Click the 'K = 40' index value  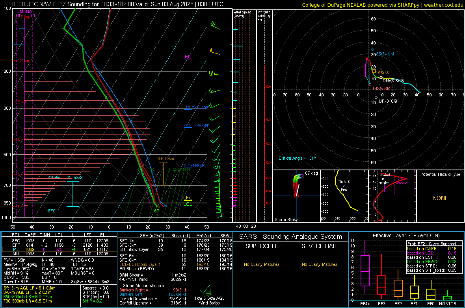(x=48, y=260)
